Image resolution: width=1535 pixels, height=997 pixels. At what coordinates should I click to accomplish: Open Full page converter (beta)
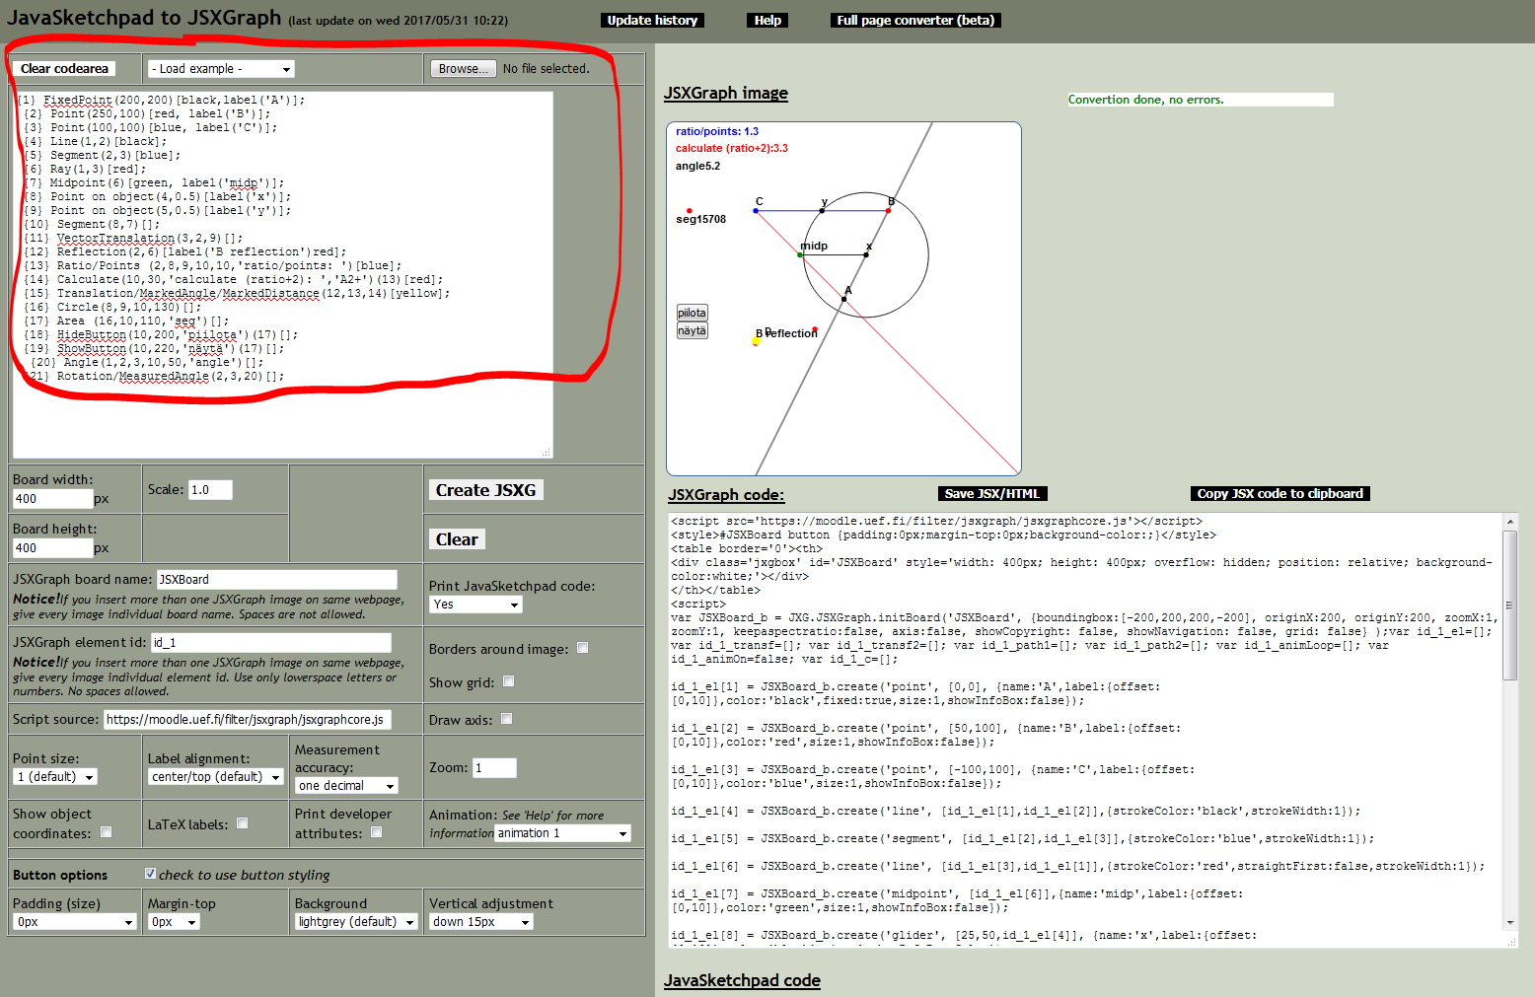coord(915,20)
